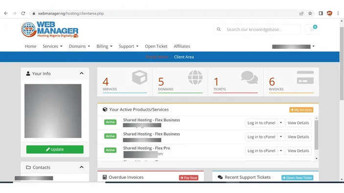Viewport: 344px width, 193px height.
Task: Click the Domains globe icon tile
Action: pos(195,77)
